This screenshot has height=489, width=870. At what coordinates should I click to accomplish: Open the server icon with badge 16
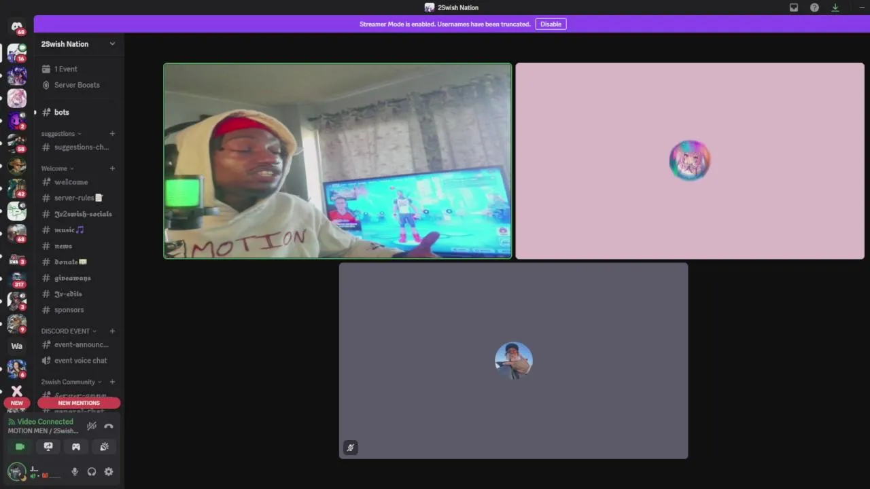click(x=17, y=53)
